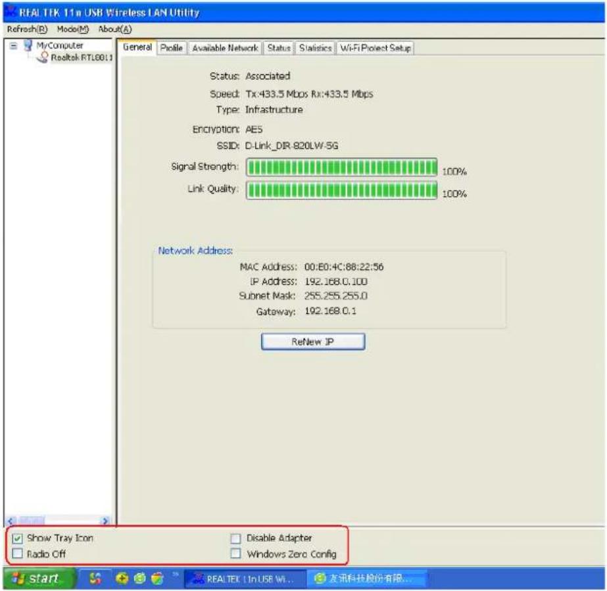
Task: Select the General tab
Action: (x=137, y=47)
